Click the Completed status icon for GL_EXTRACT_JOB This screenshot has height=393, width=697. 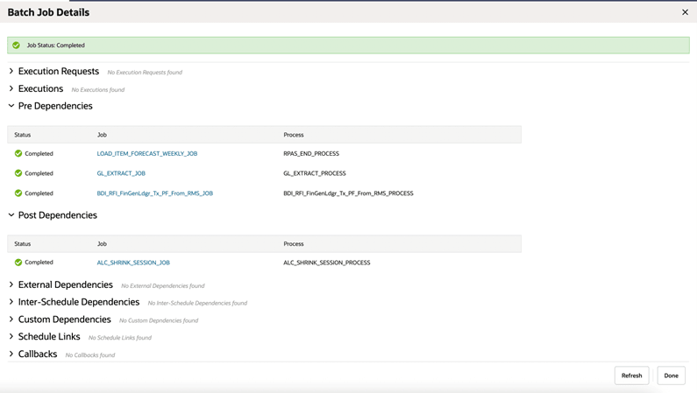tap(18, 173)
